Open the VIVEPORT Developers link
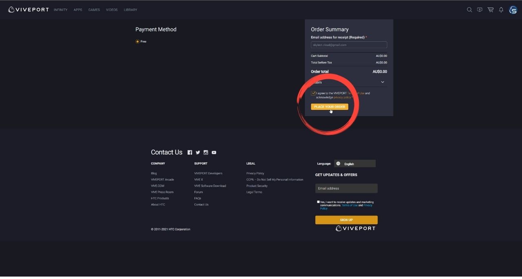The height and width of the screenshot is (279, 522). click(x=208, y=174)
